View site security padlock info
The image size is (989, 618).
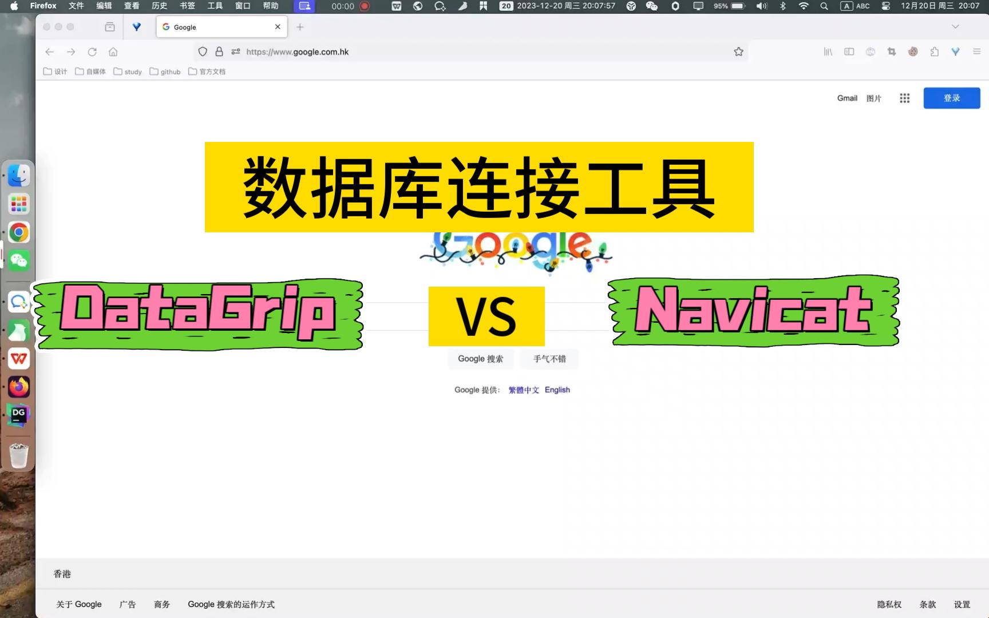coord(219,52)
